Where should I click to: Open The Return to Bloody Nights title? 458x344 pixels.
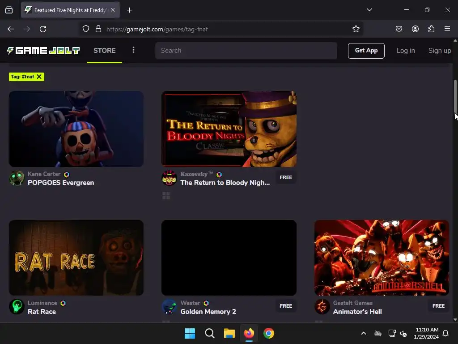coord(225,183)
